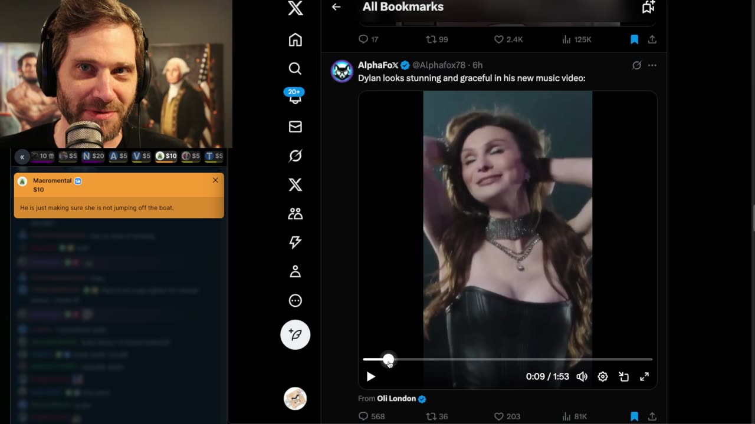Mute the video with the speaker icon
The image size is (755, 424).
click(x=582, y=376)
